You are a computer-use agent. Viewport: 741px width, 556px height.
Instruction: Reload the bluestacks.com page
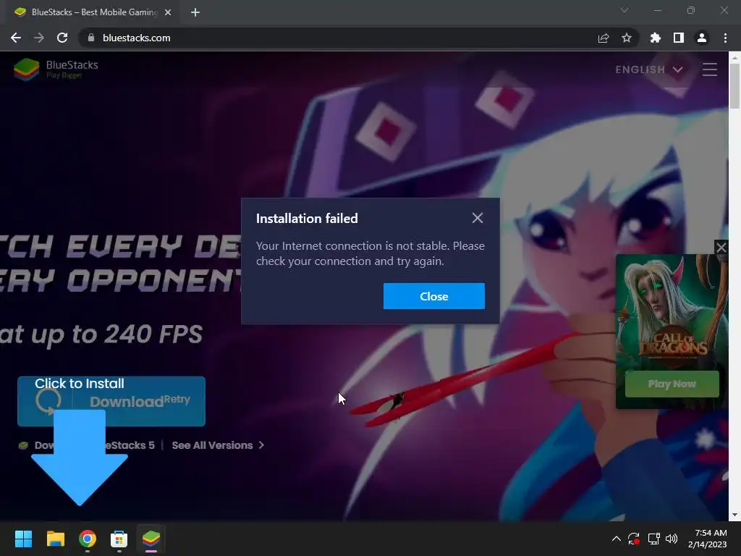pyautogui.click(x=62, y=38)
